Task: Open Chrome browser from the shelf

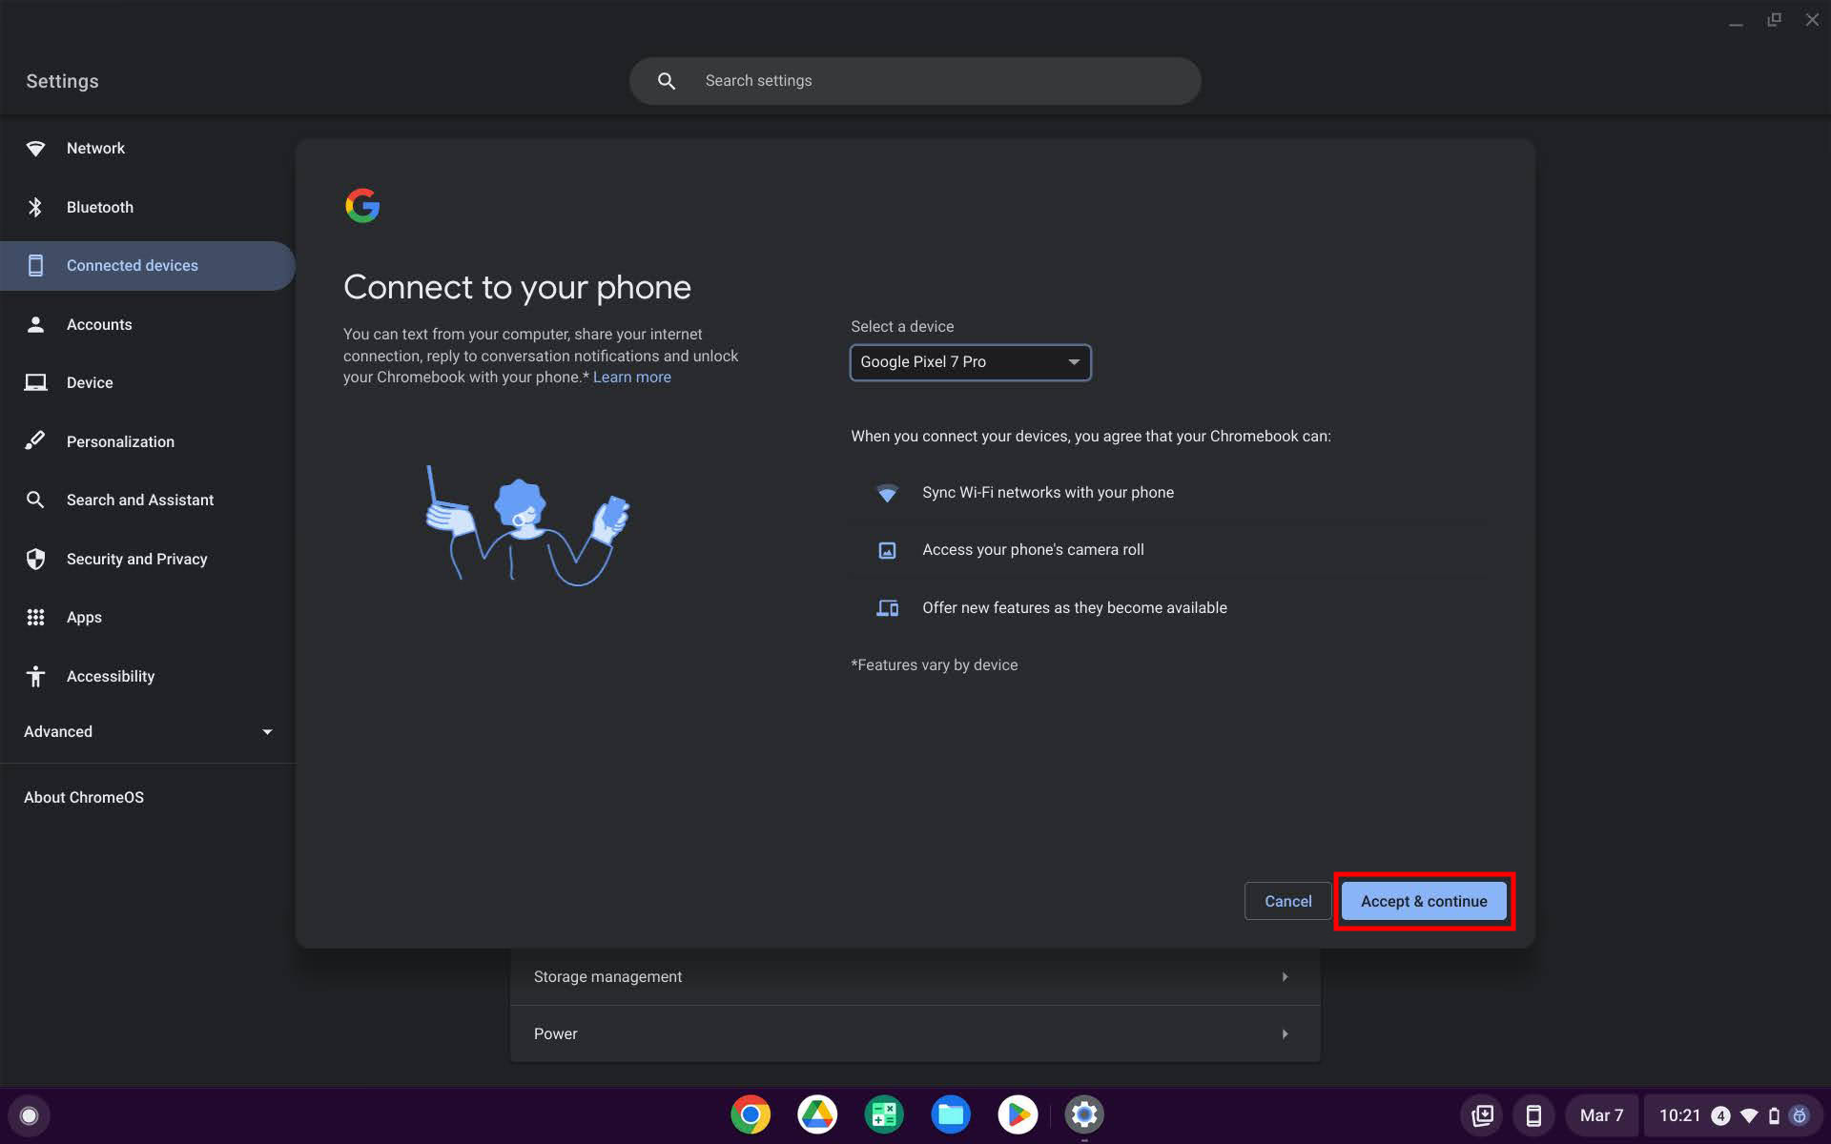Action: click(x=751, y=1114)
